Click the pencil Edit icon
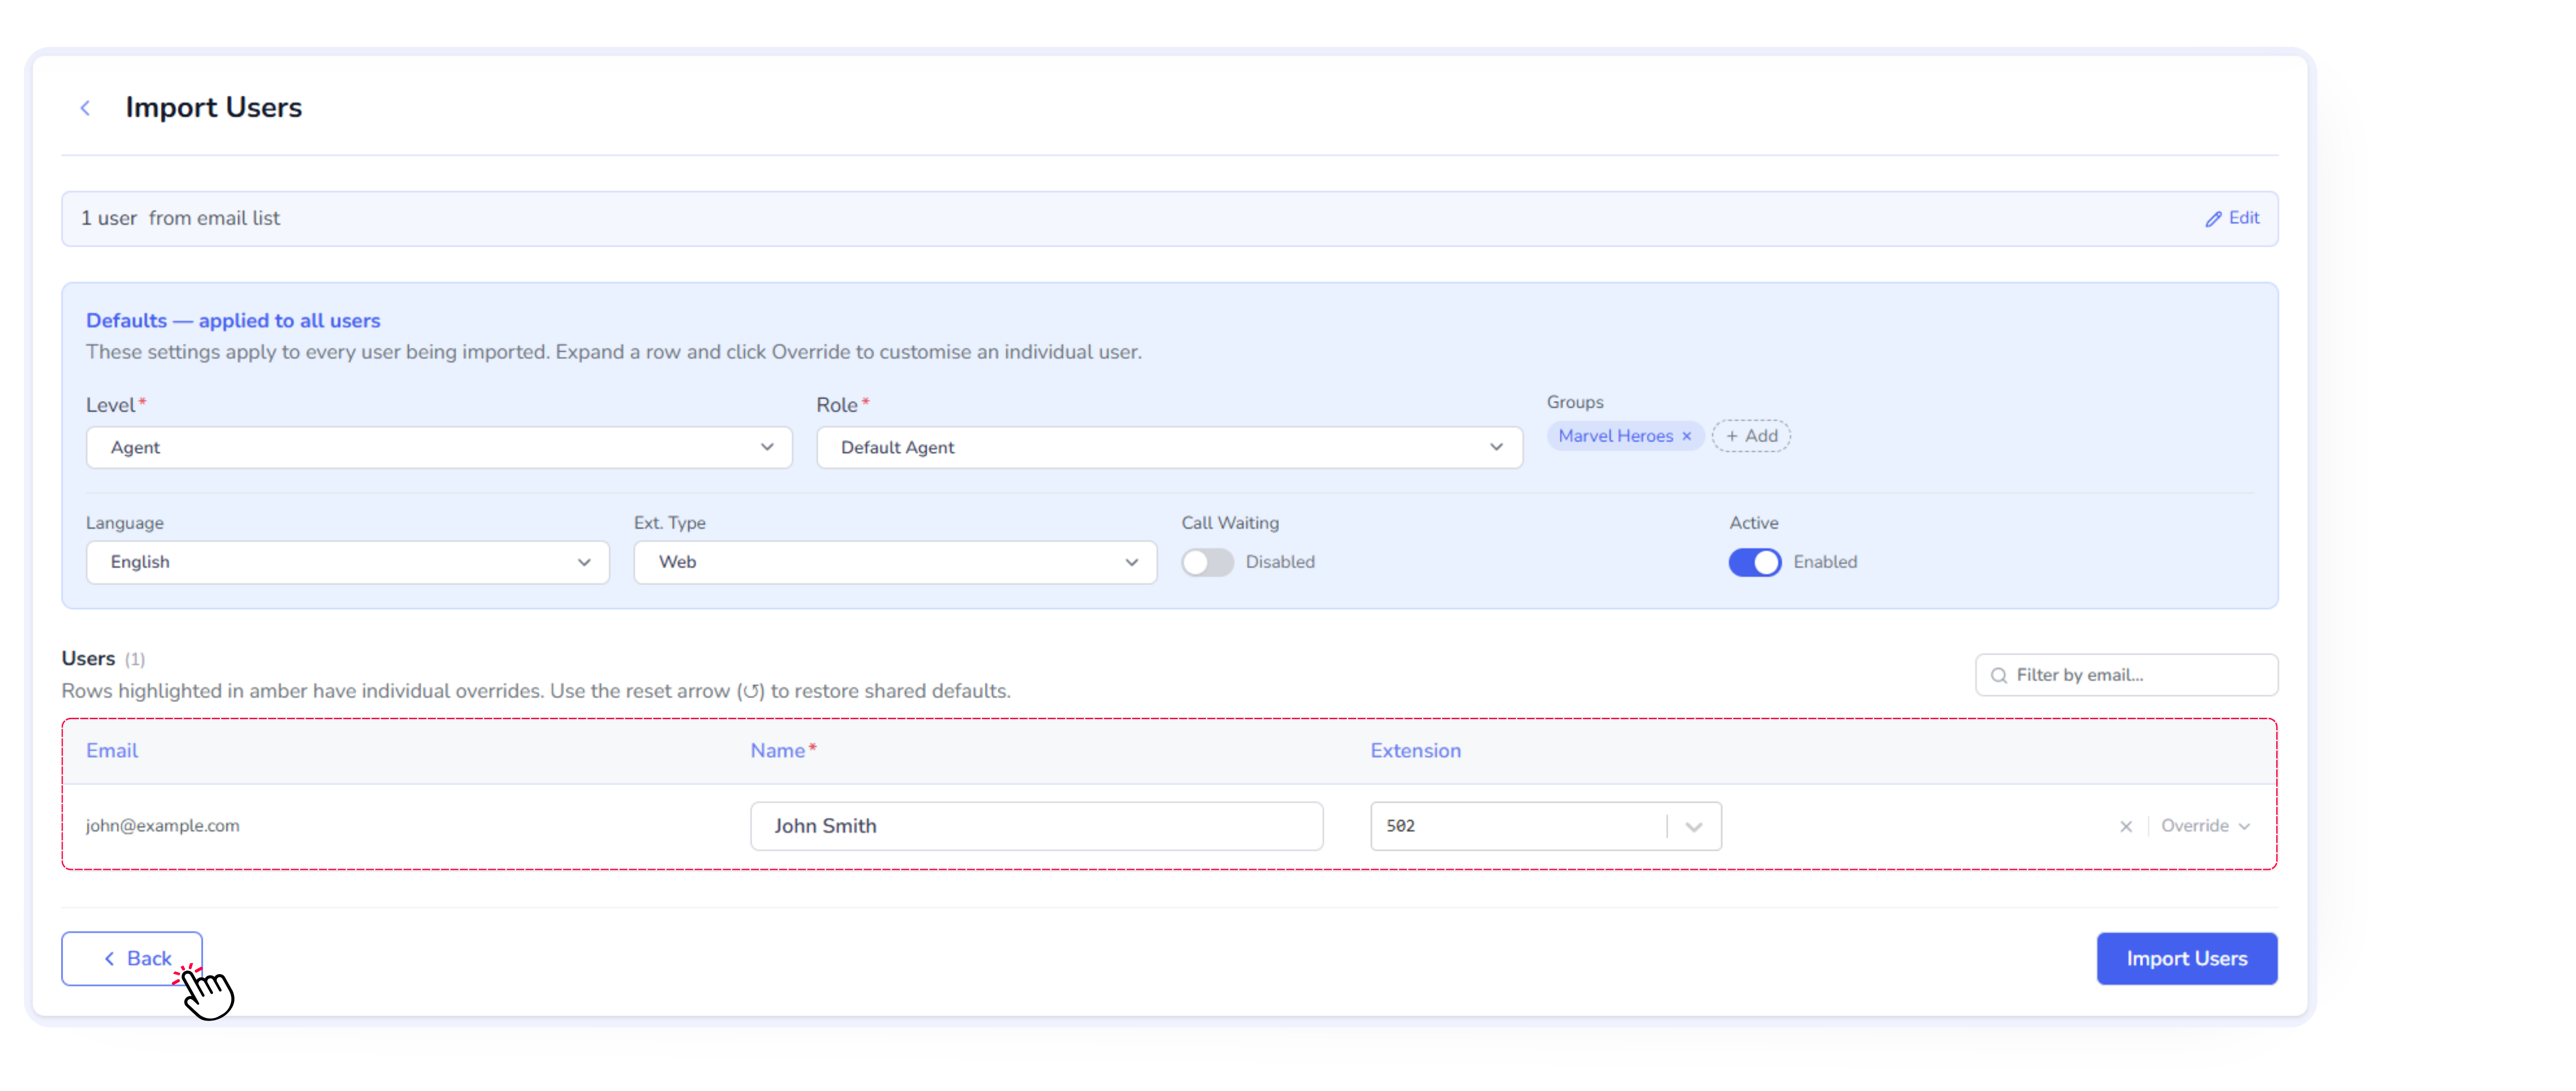 (2213, 219)
